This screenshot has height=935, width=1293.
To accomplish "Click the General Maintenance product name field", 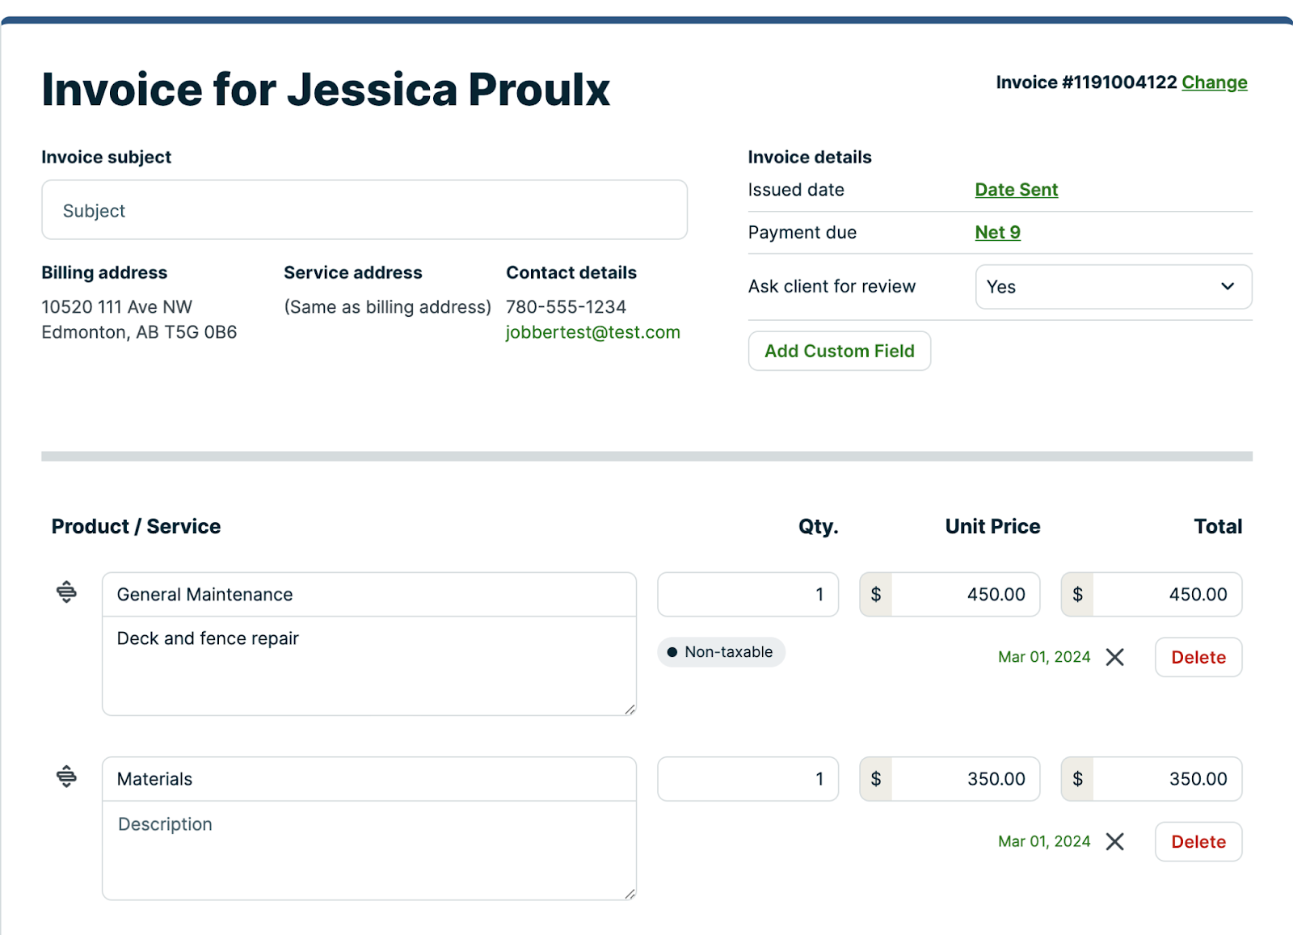I will tap(369, 595).
